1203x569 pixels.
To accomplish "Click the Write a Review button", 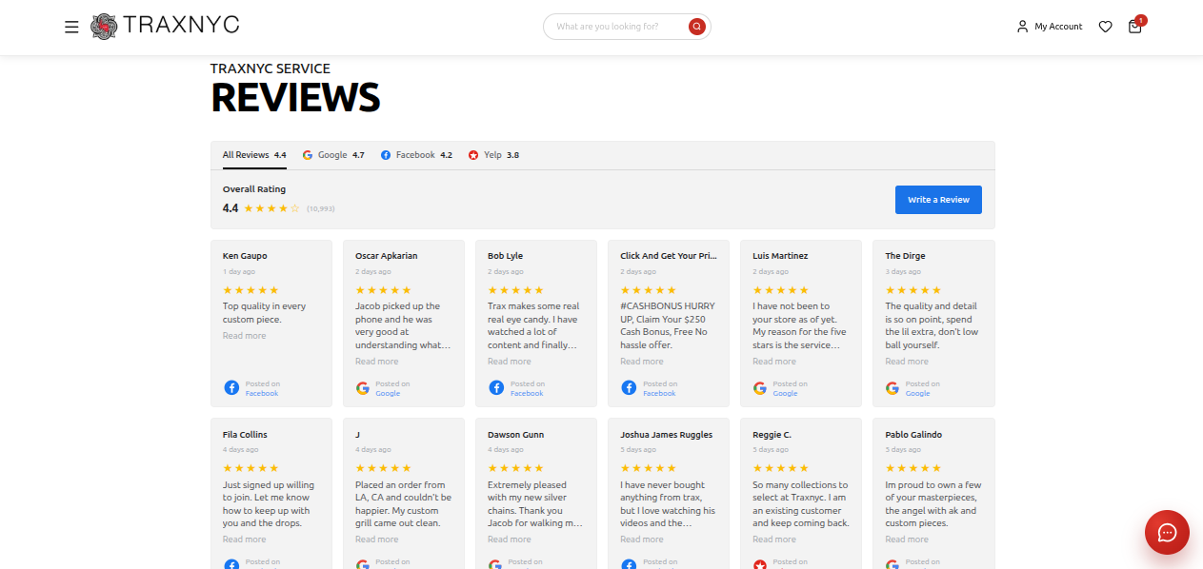I will click(x=938, y=200).
